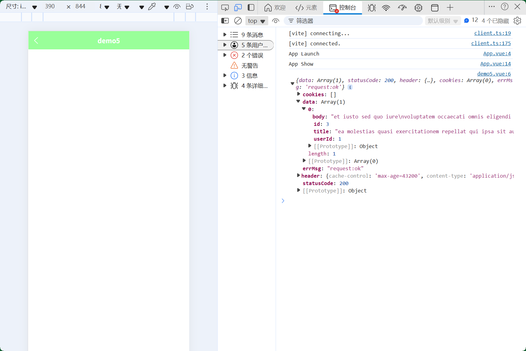Image resolution: width=526 pixels, height=351 pixels.
Task: Create a live expression with the eye icon
Action: coord(276,21)
